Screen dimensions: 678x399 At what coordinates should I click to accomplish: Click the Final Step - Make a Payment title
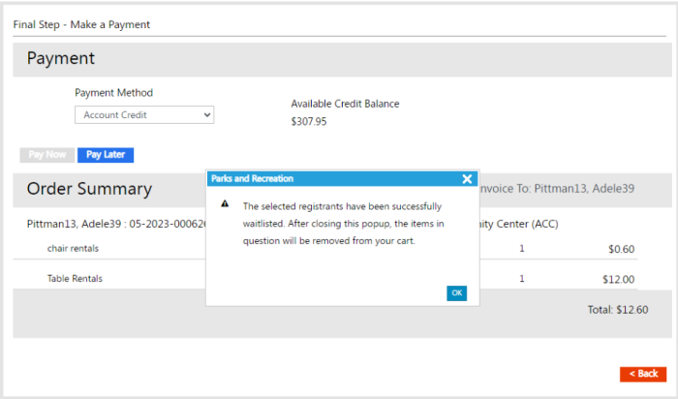pyautogui.click(x=81, y=24)
